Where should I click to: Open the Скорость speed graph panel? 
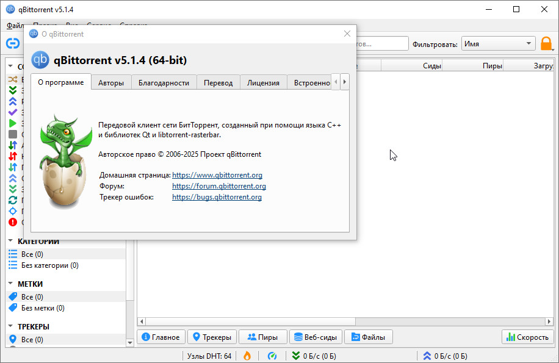coord(528,337)
